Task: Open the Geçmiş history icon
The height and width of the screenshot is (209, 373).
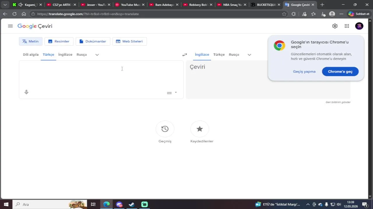Action: point(165,129)
